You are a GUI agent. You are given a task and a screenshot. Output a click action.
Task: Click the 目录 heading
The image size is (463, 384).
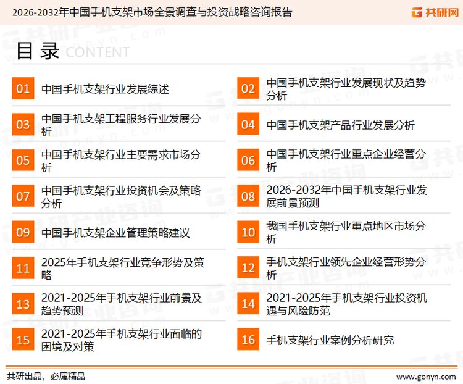click(38, 51)
